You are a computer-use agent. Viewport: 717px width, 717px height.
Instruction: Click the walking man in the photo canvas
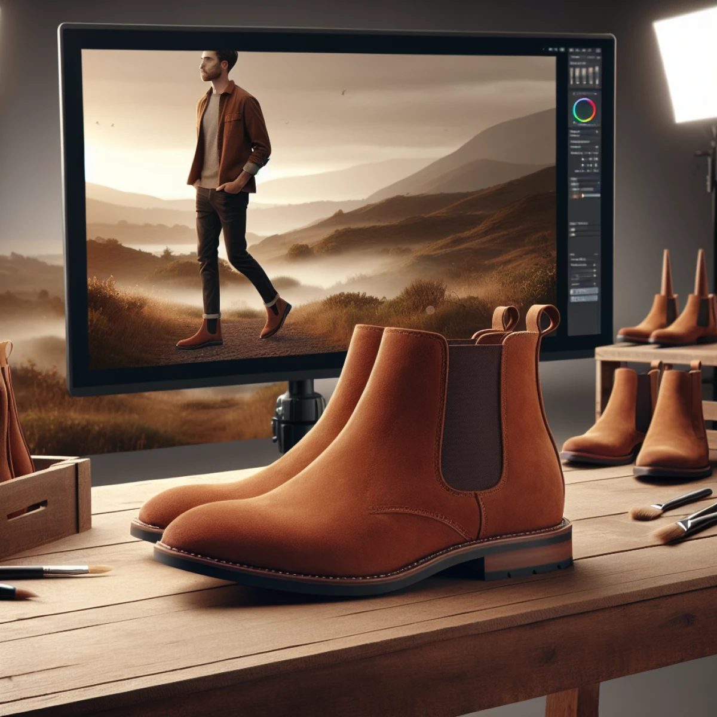(227, 179)
